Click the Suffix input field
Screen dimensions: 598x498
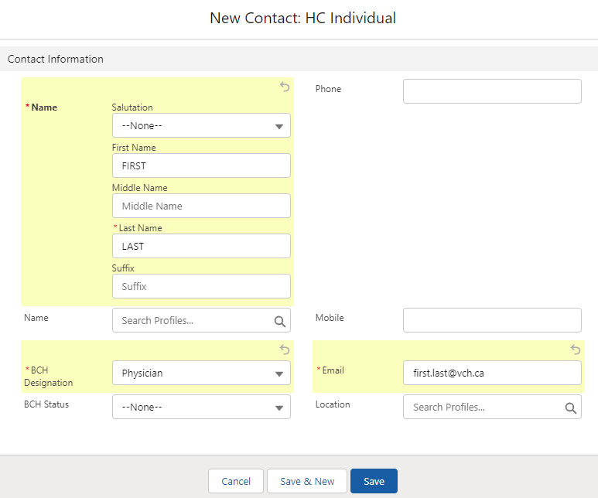point(201,286)
